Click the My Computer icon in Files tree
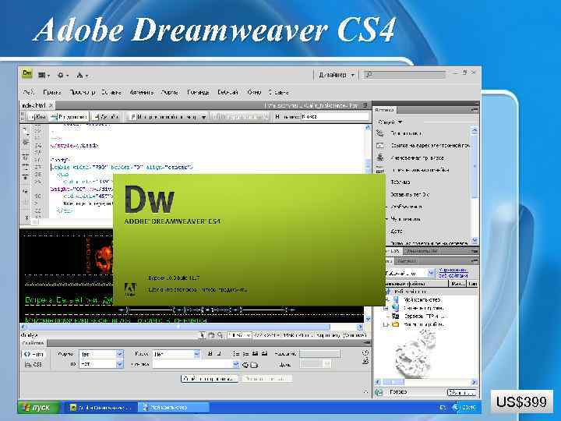Viewport: 561px width, 421px height. pyautogui.click(x=396, y=299)
